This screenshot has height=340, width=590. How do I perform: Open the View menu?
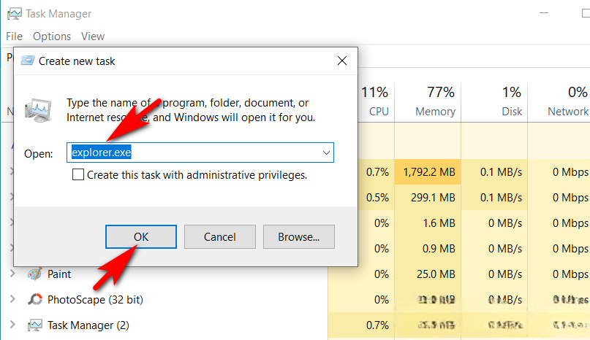(93, 36)
